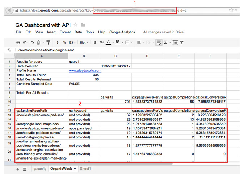Click the Sigma functions icon
Image resolution: width=244 pixels, height=178 pixels.
(x=165, y=42)
